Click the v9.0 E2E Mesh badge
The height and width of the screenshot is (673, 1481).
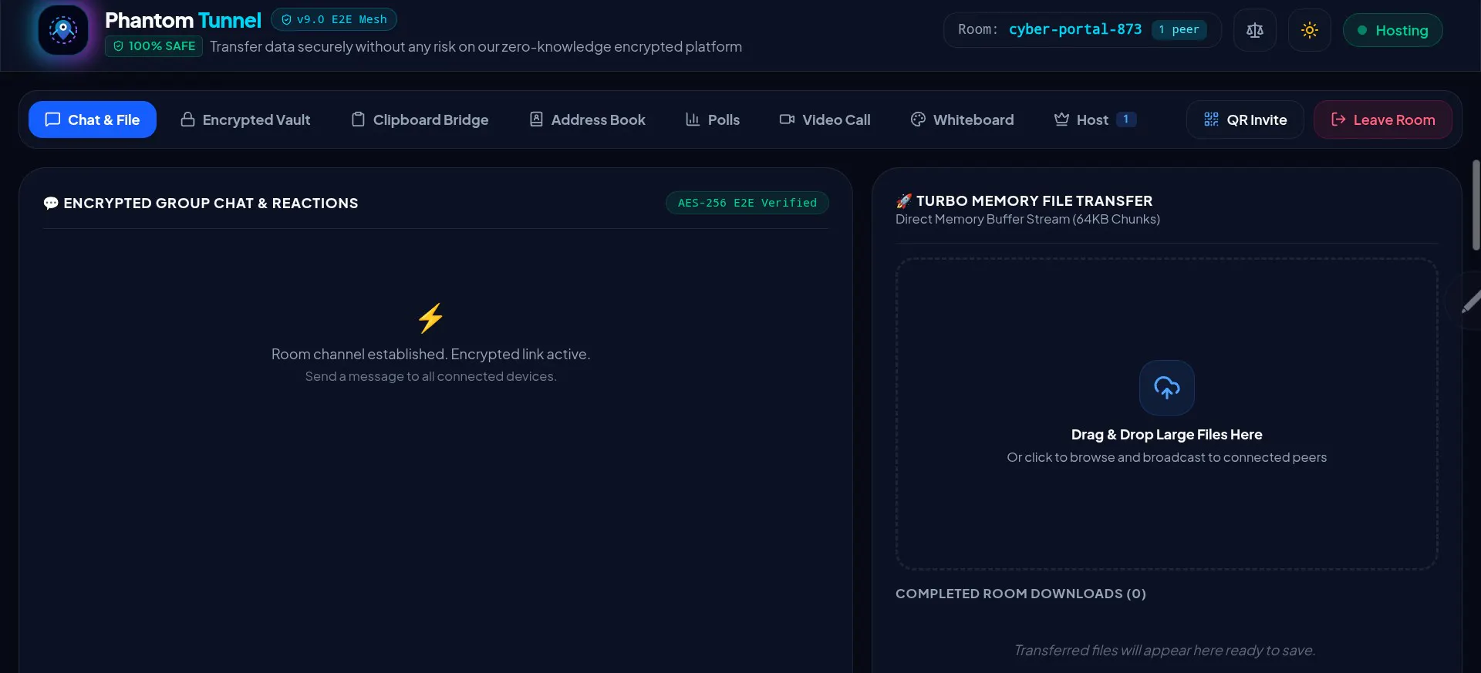pos(334,19)
